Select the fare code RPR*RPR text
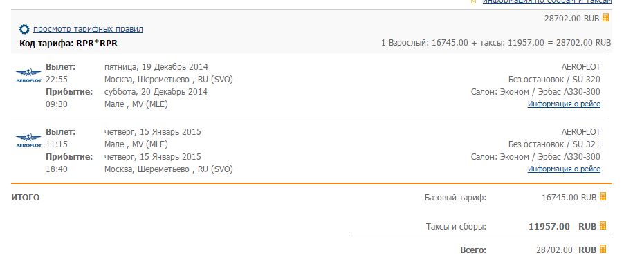This screenshot has height=271, width=624. coord(97,44)
